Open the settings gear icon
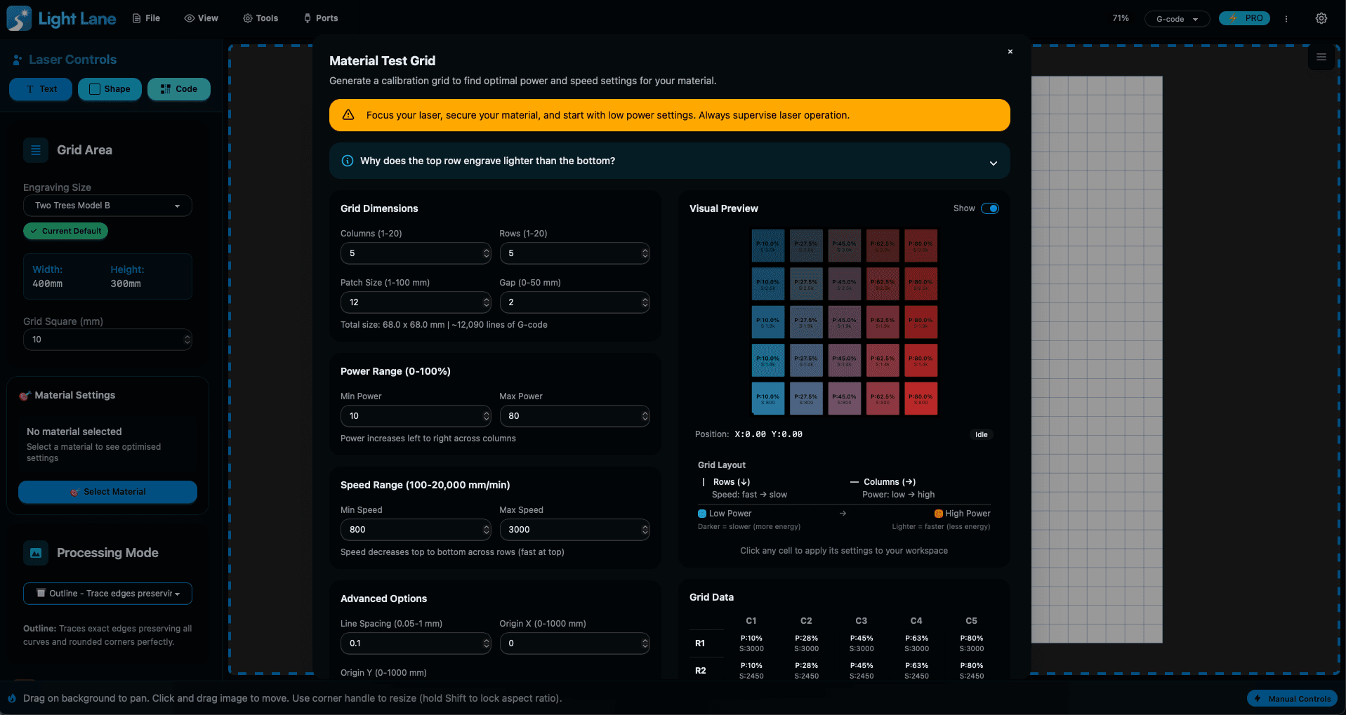 1321,18
